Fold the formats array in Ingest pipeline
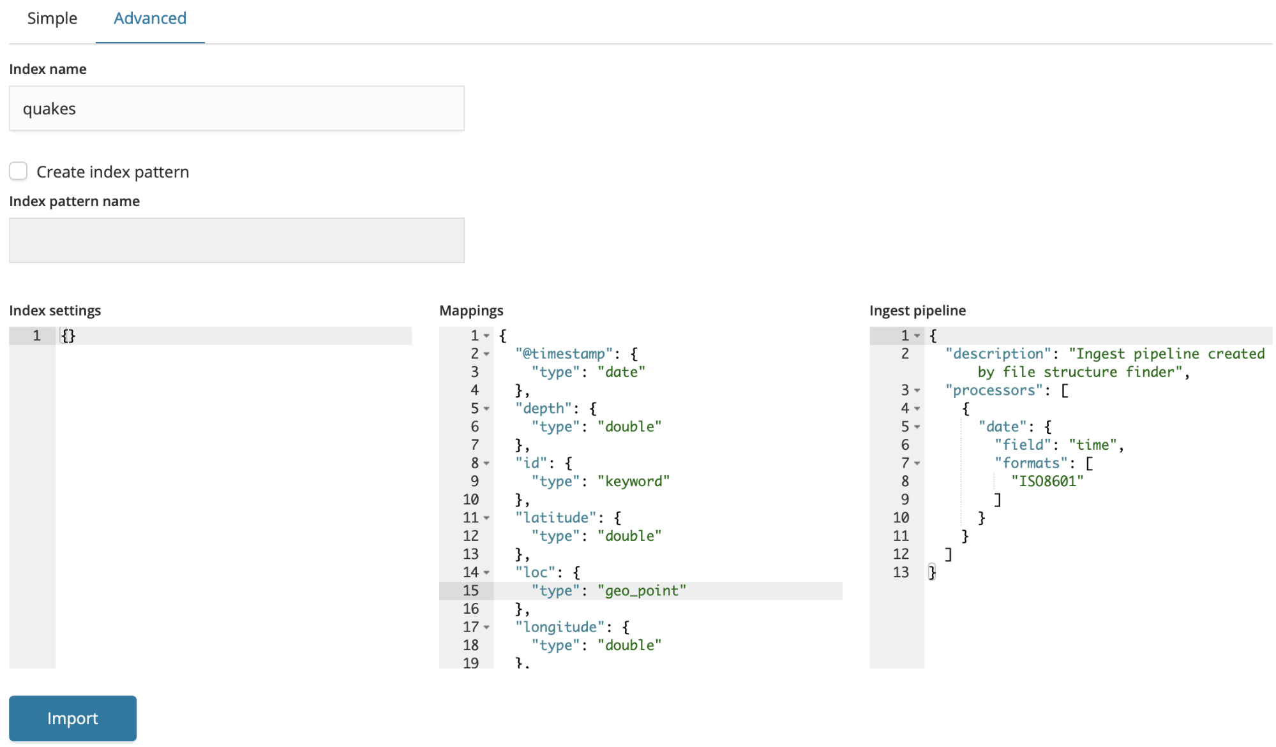 click(x=917, y=464)
